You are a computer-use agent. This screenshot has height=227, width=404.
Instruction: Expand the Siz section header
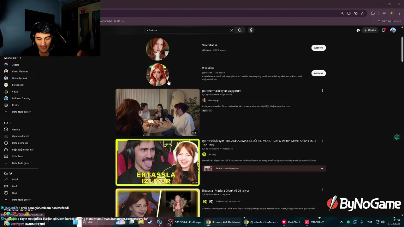(x=8, y=123)
